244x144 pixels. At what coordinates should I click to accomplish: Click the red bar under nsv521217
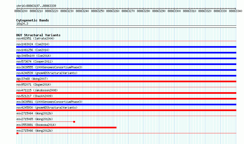126,99
